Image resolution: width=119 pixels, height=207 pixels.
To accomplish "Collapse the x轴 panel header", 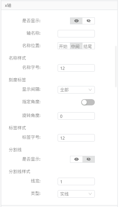I will (x=59, y=5).
